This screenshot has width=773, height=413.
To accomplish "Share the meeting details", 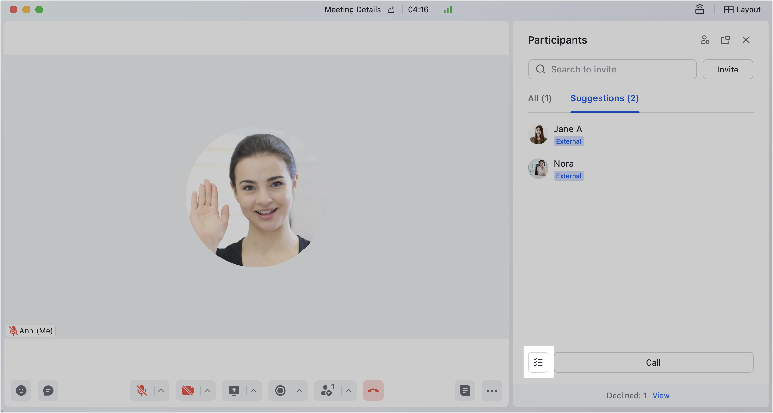I will coord(391,10).
